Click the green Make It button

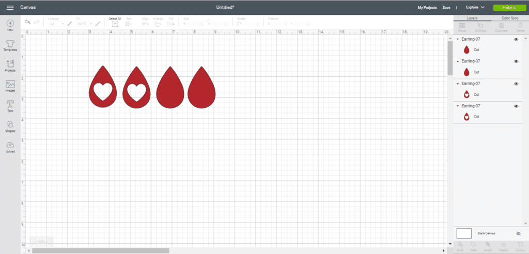(x=508, y=8)
